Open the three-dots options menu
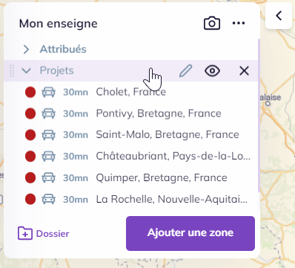 pos(239,23)
